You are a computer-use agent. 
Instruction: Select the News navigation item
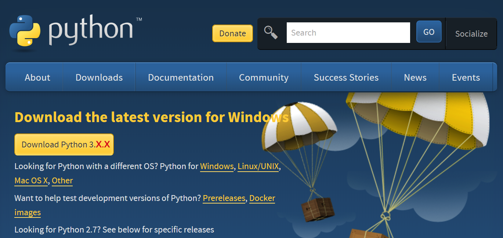point(415,77)
